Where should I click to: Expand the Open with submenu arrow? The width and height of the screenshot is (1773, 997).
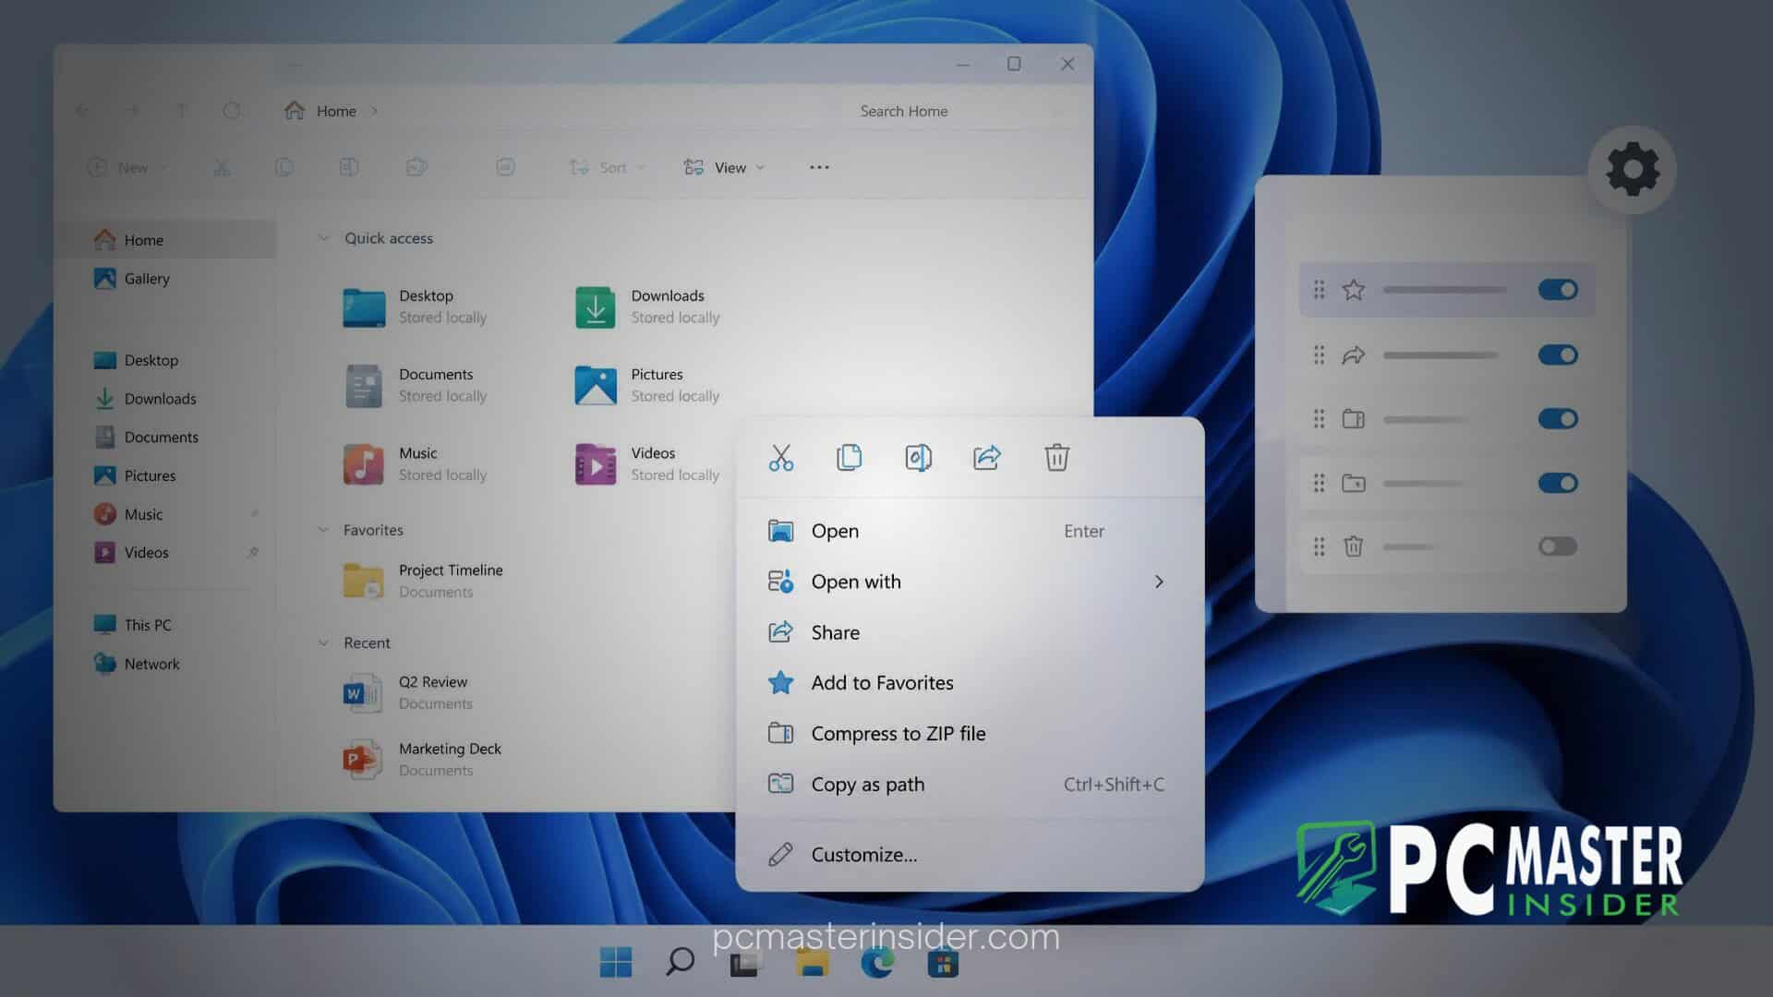point(1159,582)
